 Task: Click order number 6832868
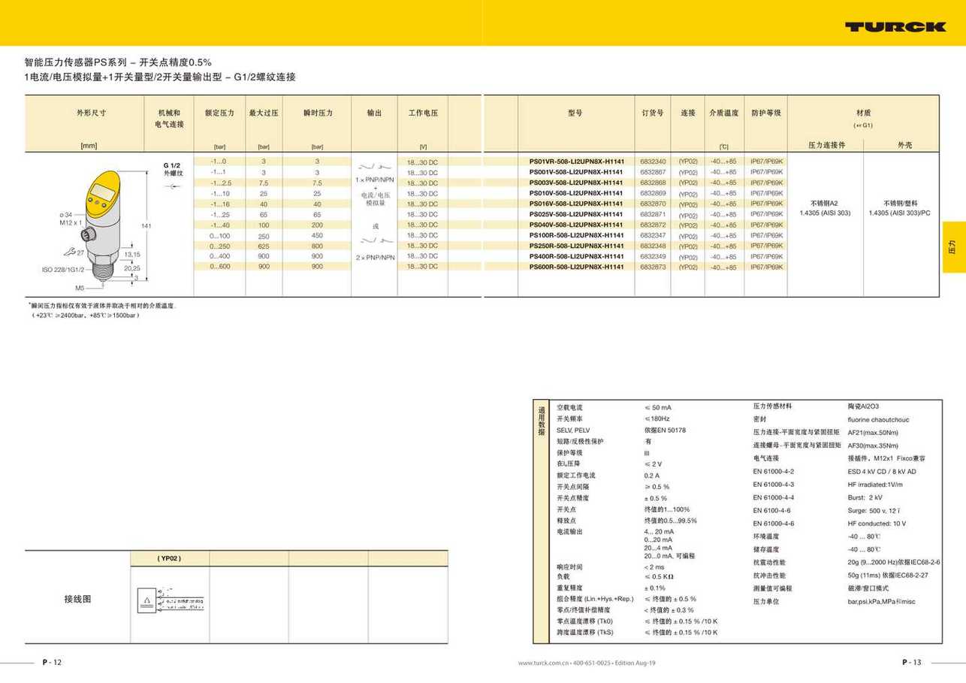(653, 183)
